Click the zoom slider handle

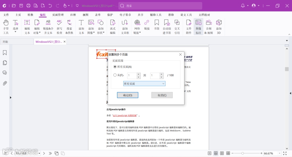(243, 153)
